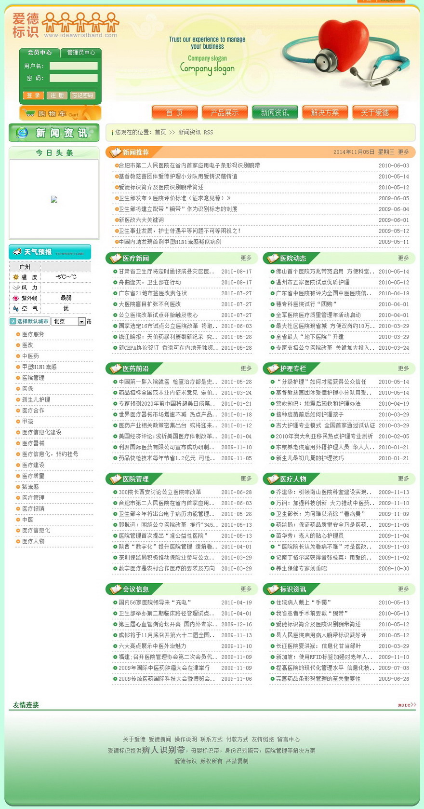Screen dimensions: 424x809
Task: Open article 新医改六大关键词
Action: tap(141, 220)
